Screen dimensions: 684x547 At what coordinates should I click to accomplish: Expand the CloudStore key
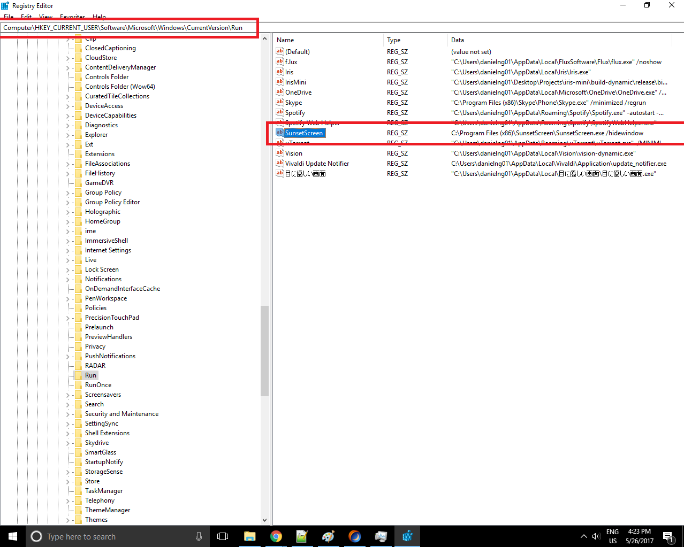[x=68, y=58]
